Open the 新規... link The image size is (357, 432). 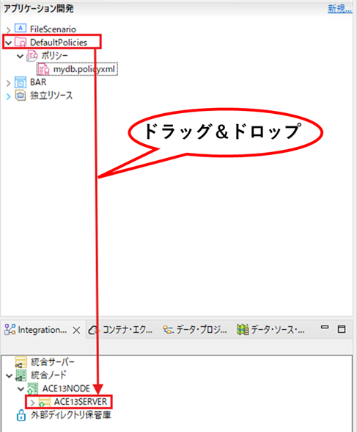click(339, 9)
